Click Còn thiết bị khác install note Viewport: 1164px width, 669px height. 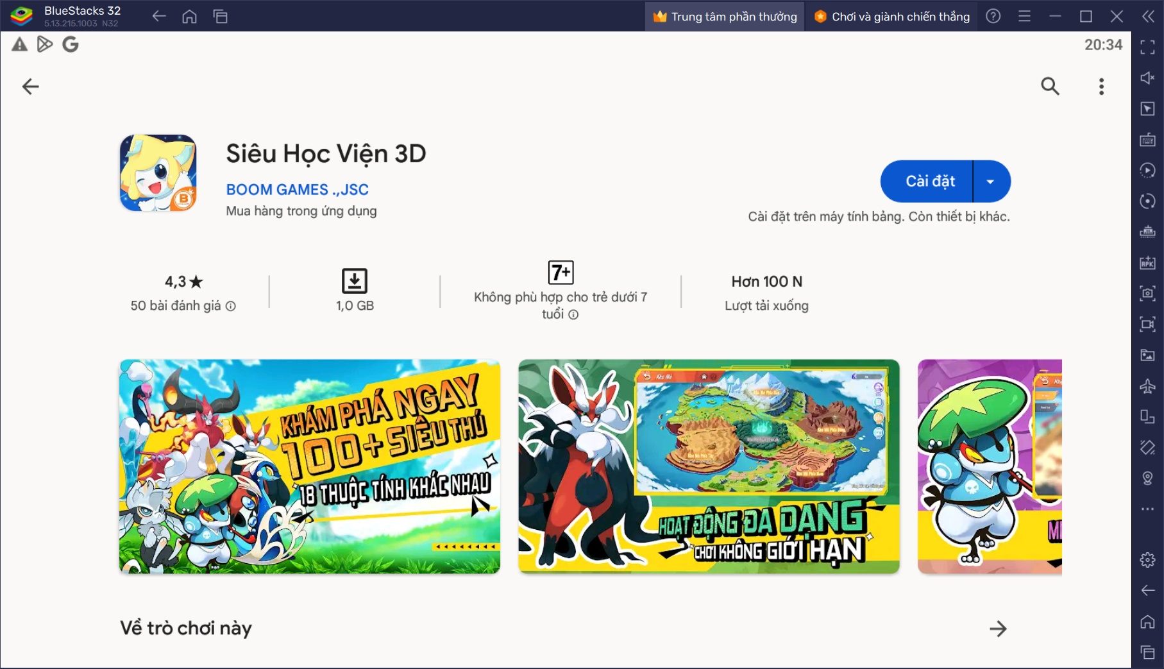pos(959,217)
